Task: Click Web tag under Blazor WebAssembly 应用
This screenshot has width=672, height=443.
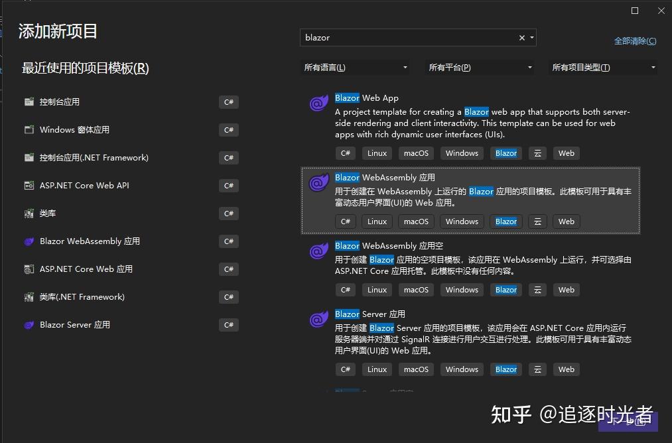Action: tap(566, 221)
